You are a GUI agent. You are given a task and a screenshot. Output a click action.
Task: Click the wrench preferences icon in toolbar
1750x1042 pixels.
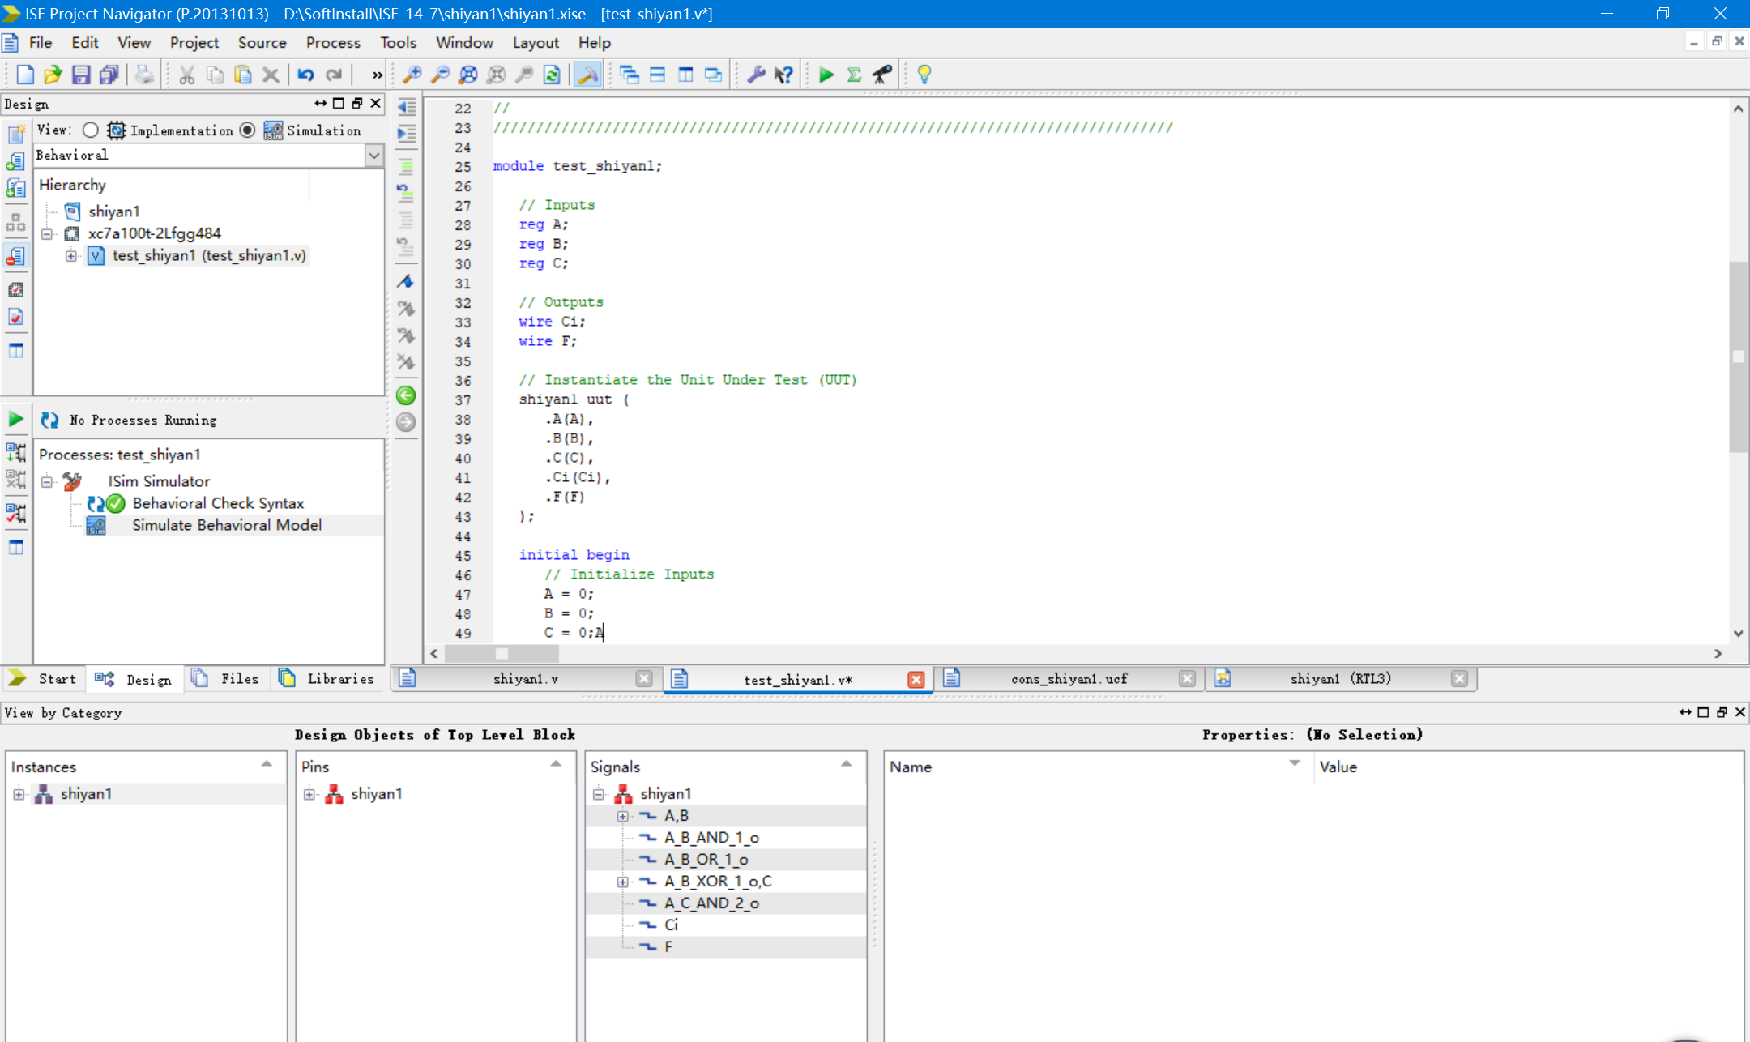coord(755,75)
